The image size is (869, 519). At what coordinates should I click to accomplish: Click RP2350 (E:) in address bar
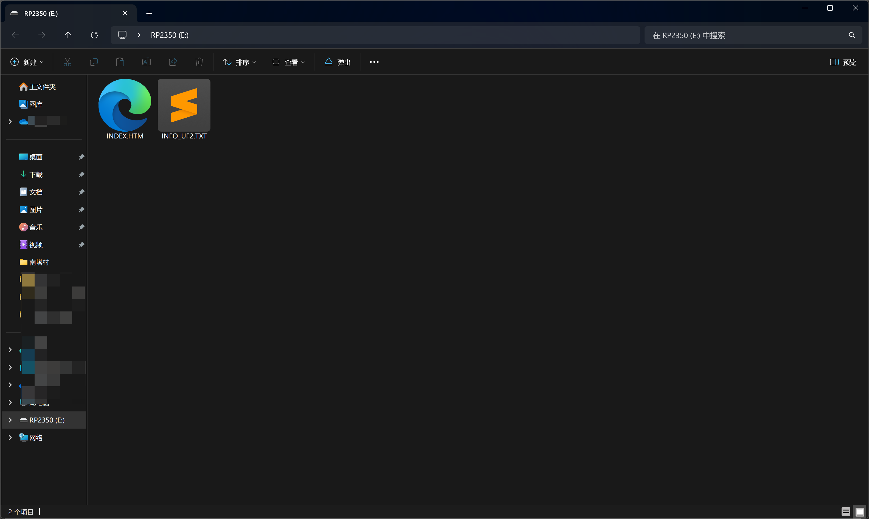[170, 35]
